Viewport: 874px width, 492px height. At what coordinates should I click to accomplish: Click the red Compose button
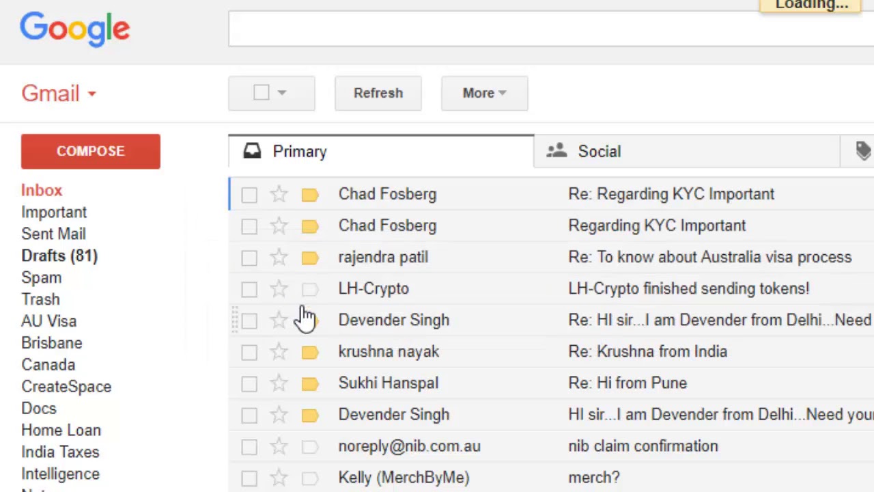point(91,151)
